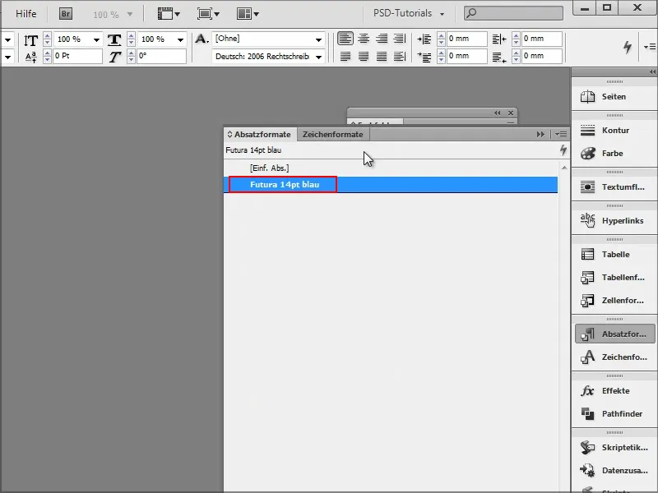658x493 pixels.
Task: Click the vertical scale 100 % field
Action: click(x=72, y=39)
